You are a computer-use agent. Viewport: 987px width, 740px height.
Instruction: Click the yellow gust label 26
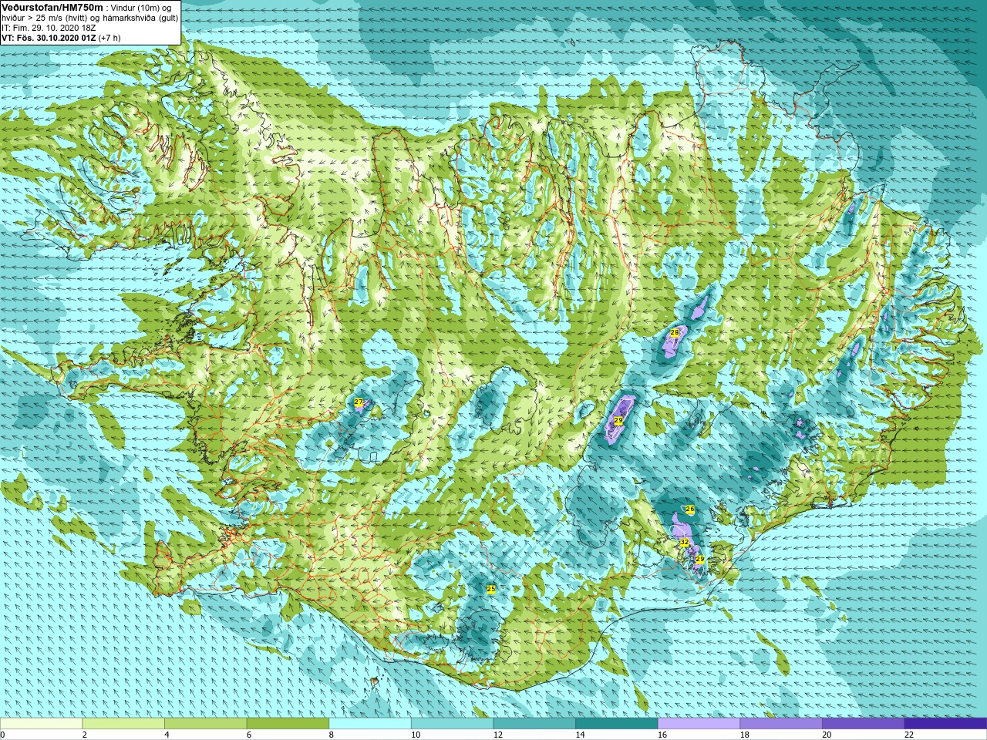coord(690,510)
